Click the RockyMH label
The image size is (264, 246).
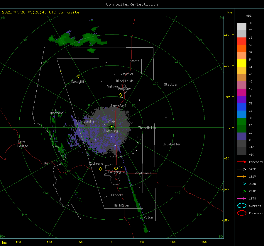tap(77, 82)
